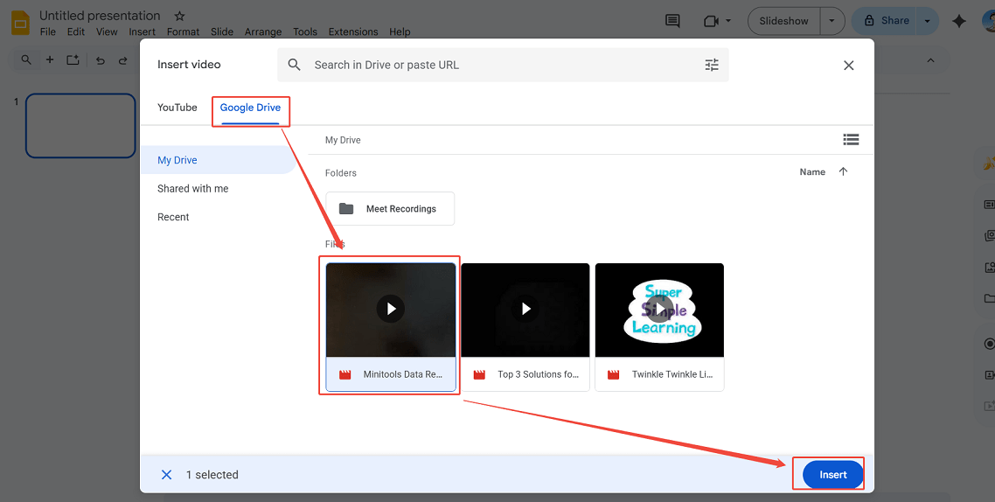Redo the last action
Image resolution: width=995 pixels, height=502 pixels.
123,60
